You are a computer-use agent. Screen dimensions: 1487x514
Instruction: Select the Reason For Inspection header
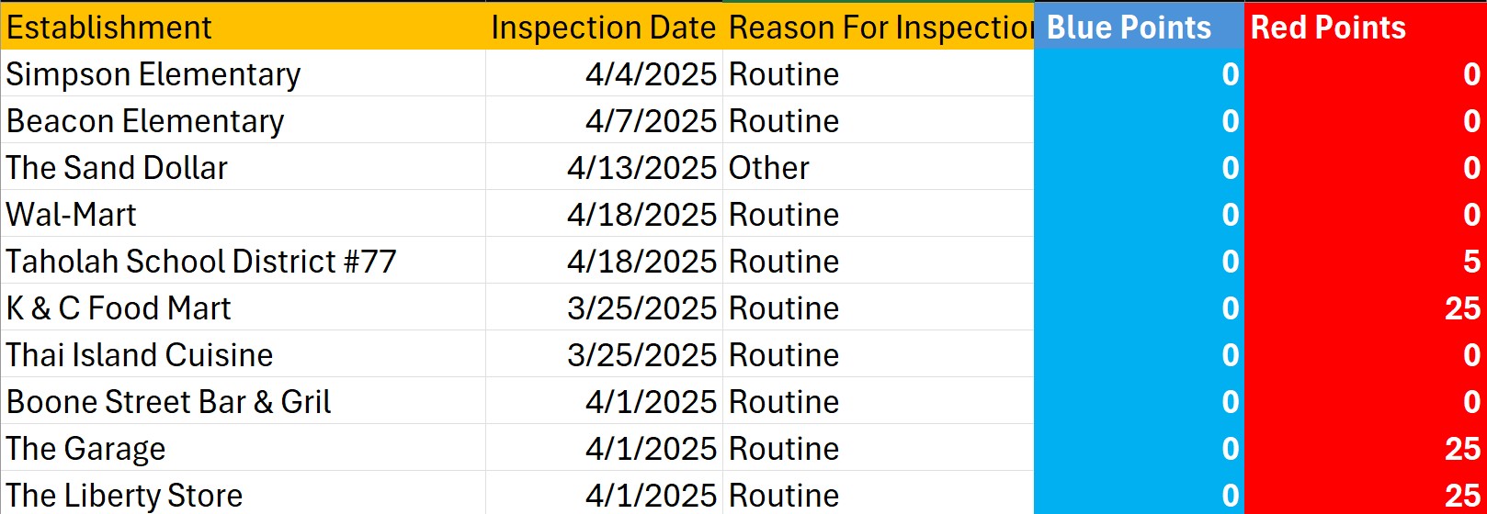[880, 28]
